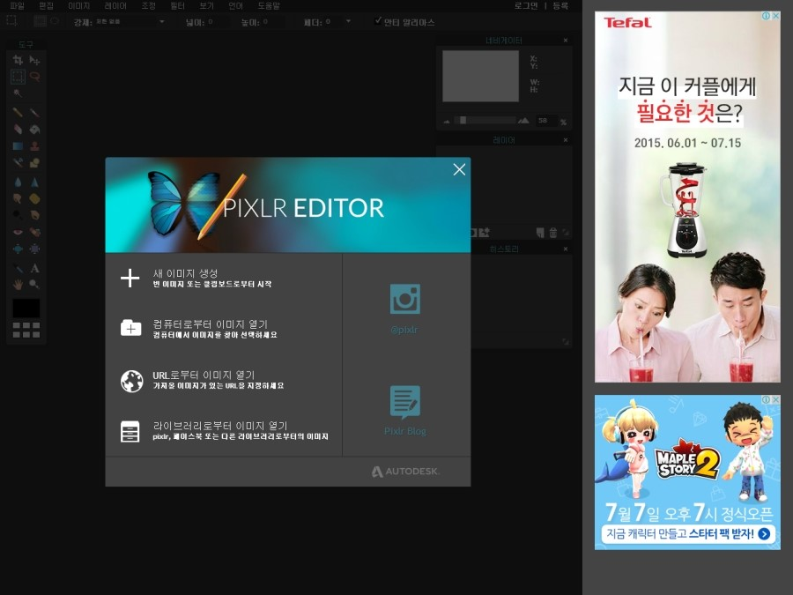Click the navigator zoom slider handle

463,121
